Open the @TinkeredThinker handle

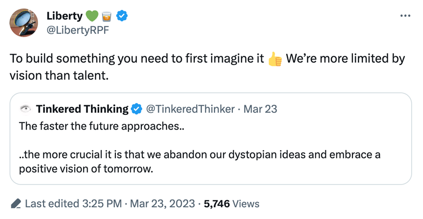[x=190, y=109]
